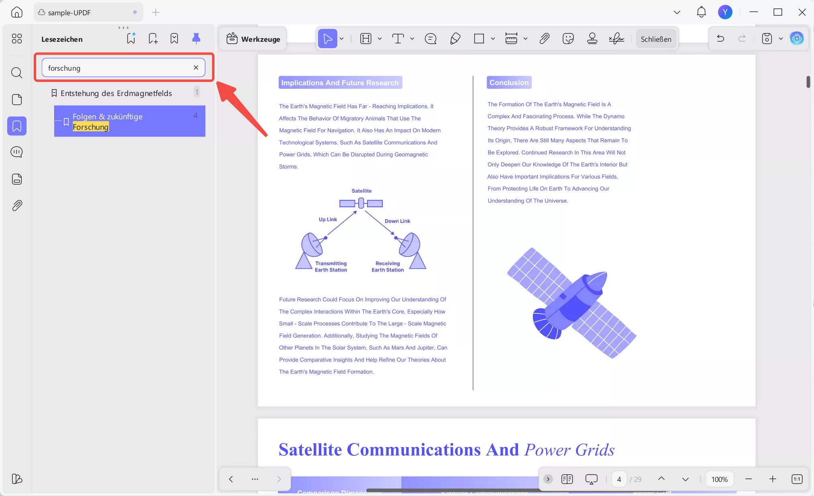Image resolution: width=814 pixels, height=496 pixels.
Task: Open the comment note tool
Action: pyautogui.click(x=430, y=39)
